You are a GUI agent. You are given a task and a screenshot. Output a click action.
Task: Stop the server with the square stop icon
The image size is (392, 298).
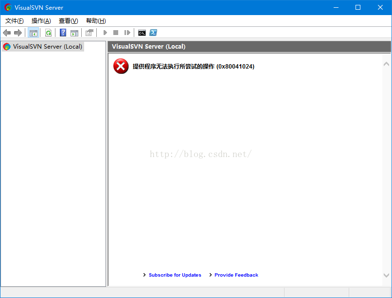click(x=116, y=33)
